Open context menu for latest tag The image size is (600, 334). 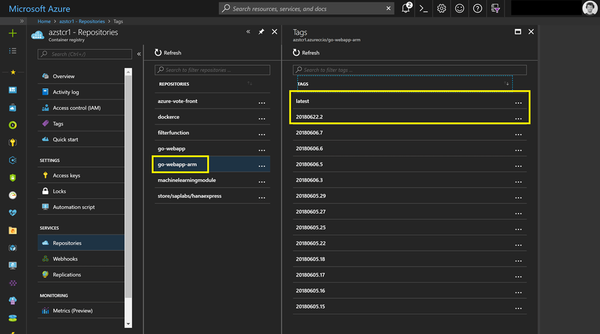coord(518,103)
